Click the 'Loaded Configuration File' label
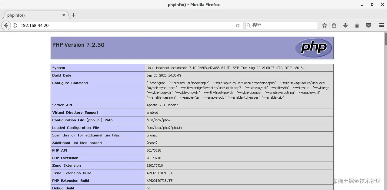This screenshot has height=190, width=387. pos(75,128)
